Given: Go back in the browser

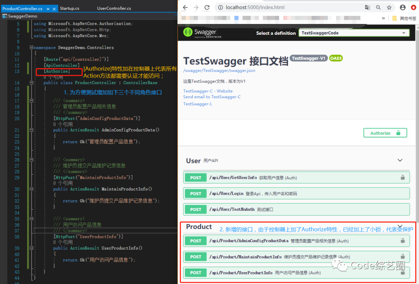Looking at the screenshot, I should click(185, 7).
